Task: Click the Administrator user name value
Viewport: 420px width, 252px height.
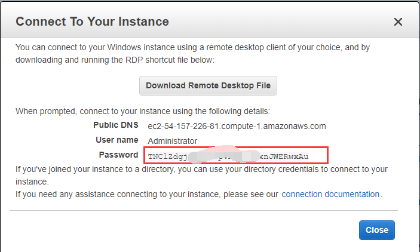Action: click(x=173, y=141)
